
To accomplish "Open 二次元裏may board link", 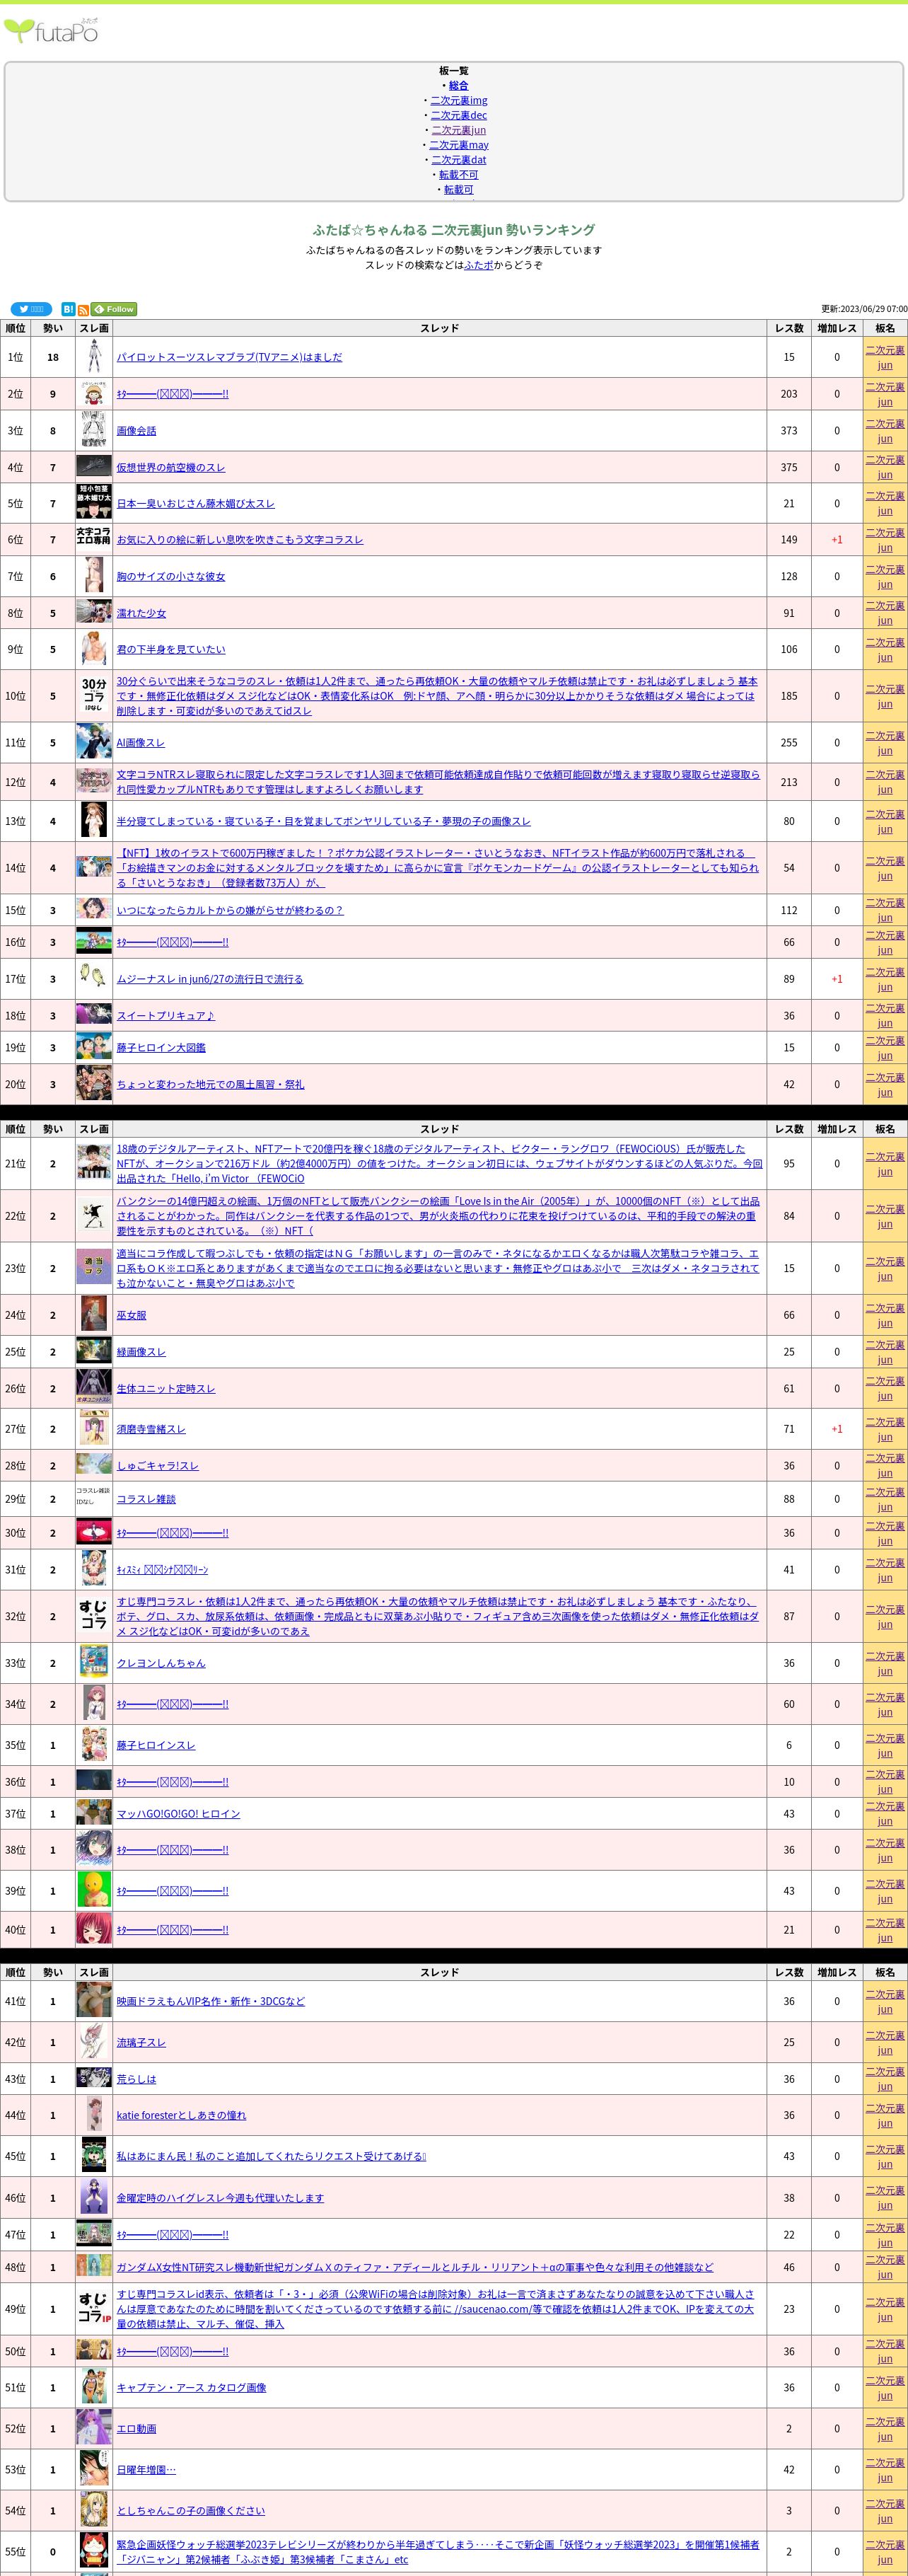I will tap(458, 145).
